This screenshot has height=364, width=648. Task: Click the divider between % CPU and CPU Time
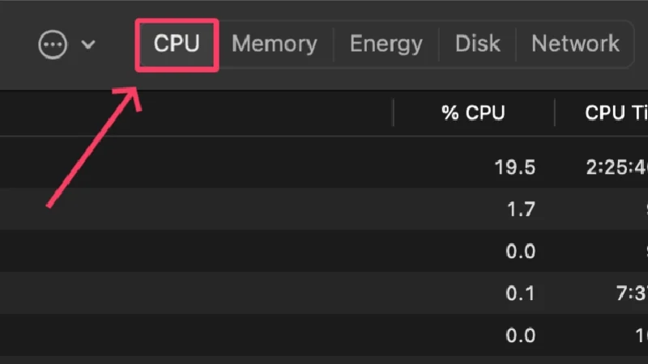click(x=555, y=113)
